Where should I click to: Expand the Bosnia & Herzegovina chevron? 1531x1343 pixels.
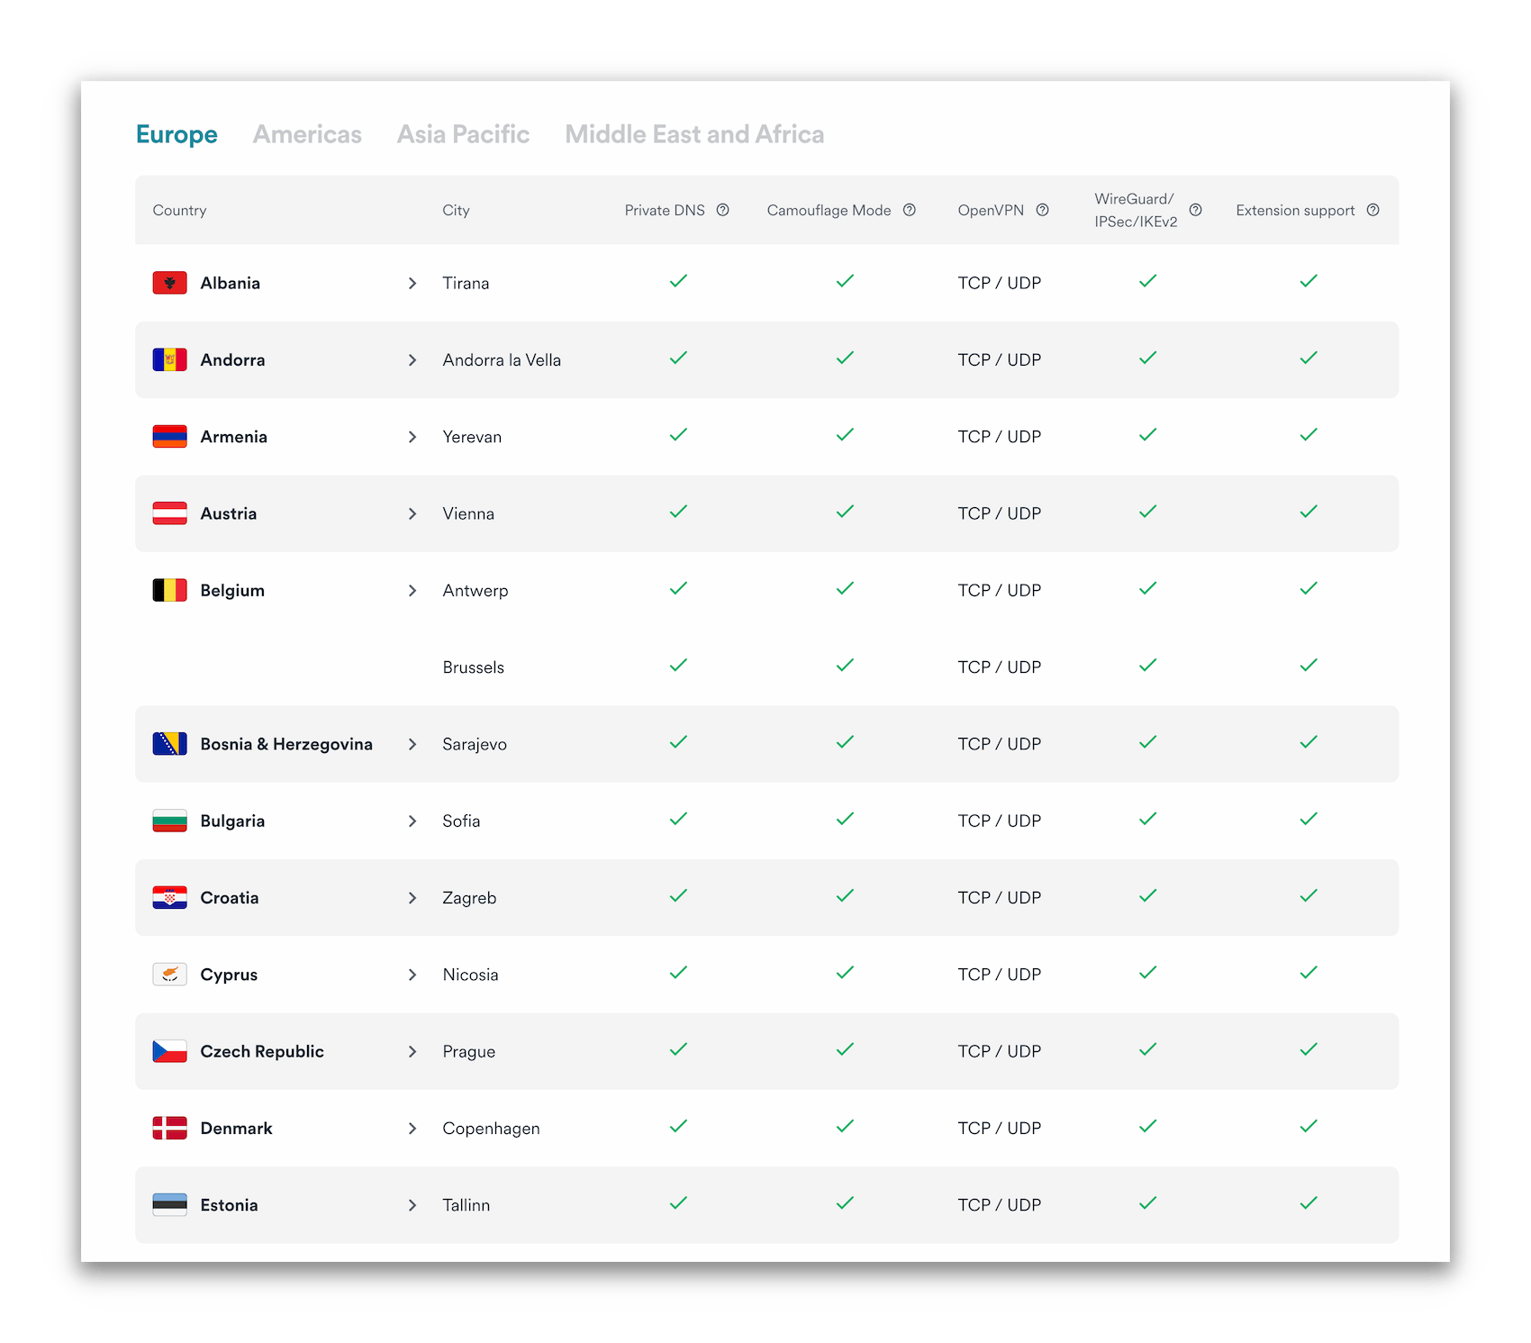[x=412, y=744]
